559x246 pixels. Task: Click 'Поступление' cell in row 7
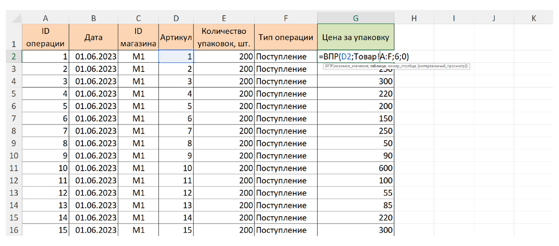[x=286, y=118]
